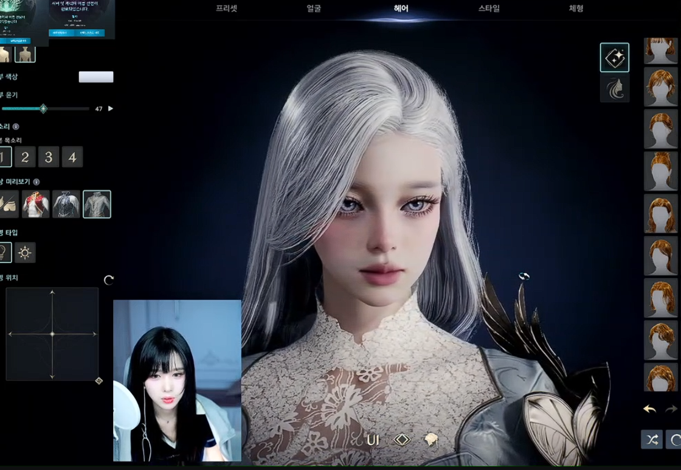Click the head profile camera icon

click(x=431, y=440)
